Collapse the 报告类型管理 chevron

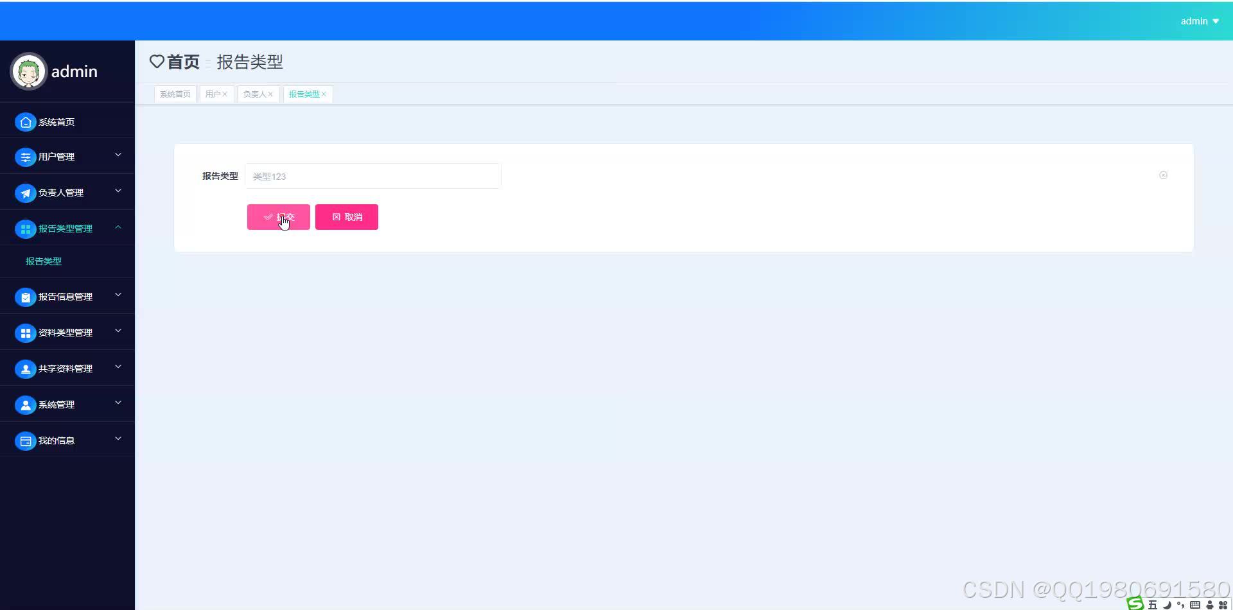tap(118, 227)
